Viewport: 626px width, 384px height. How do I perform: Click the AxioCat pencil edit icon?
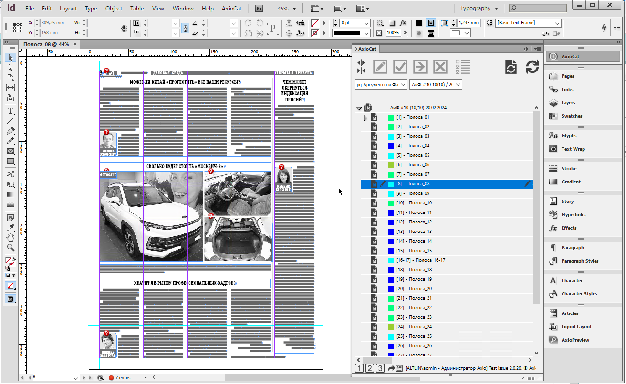point(380,67)
